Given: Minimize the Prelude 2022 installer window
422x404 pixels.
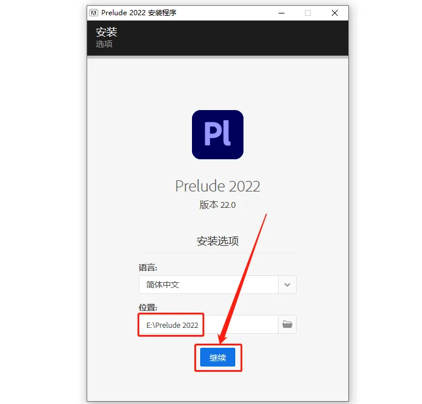Looking at the screenshot, I should [x=282, y=13].
